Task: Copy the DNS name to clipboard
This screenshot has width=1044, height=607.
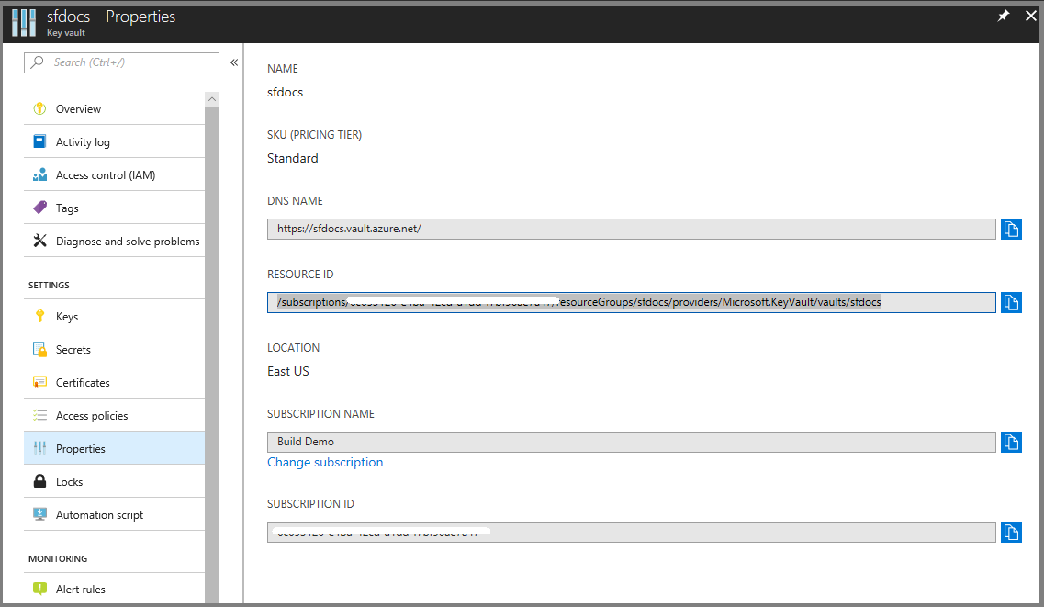Action: point(1011,229)
